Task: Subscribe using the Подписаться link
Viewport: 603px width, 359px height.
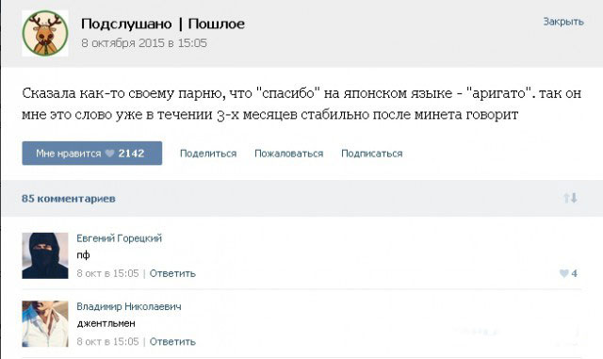Action: pyautogui.click(x=372, y=154)
